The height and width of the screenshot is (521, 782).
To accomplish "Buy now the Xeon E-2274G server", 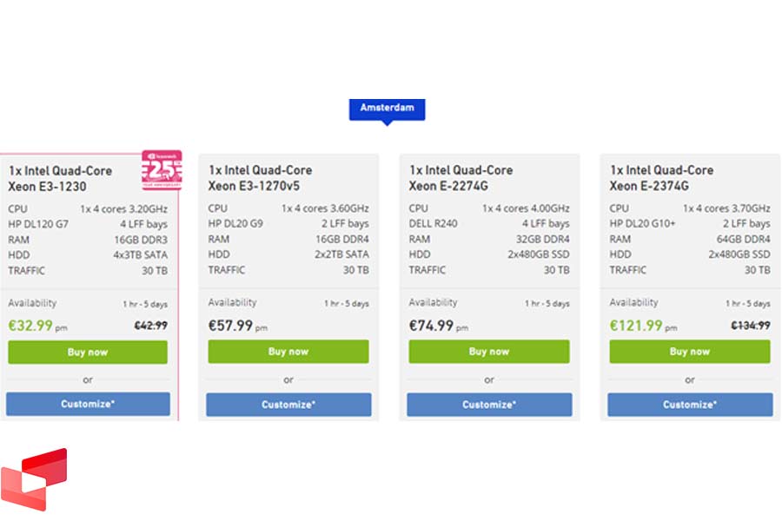I will 489,352.
